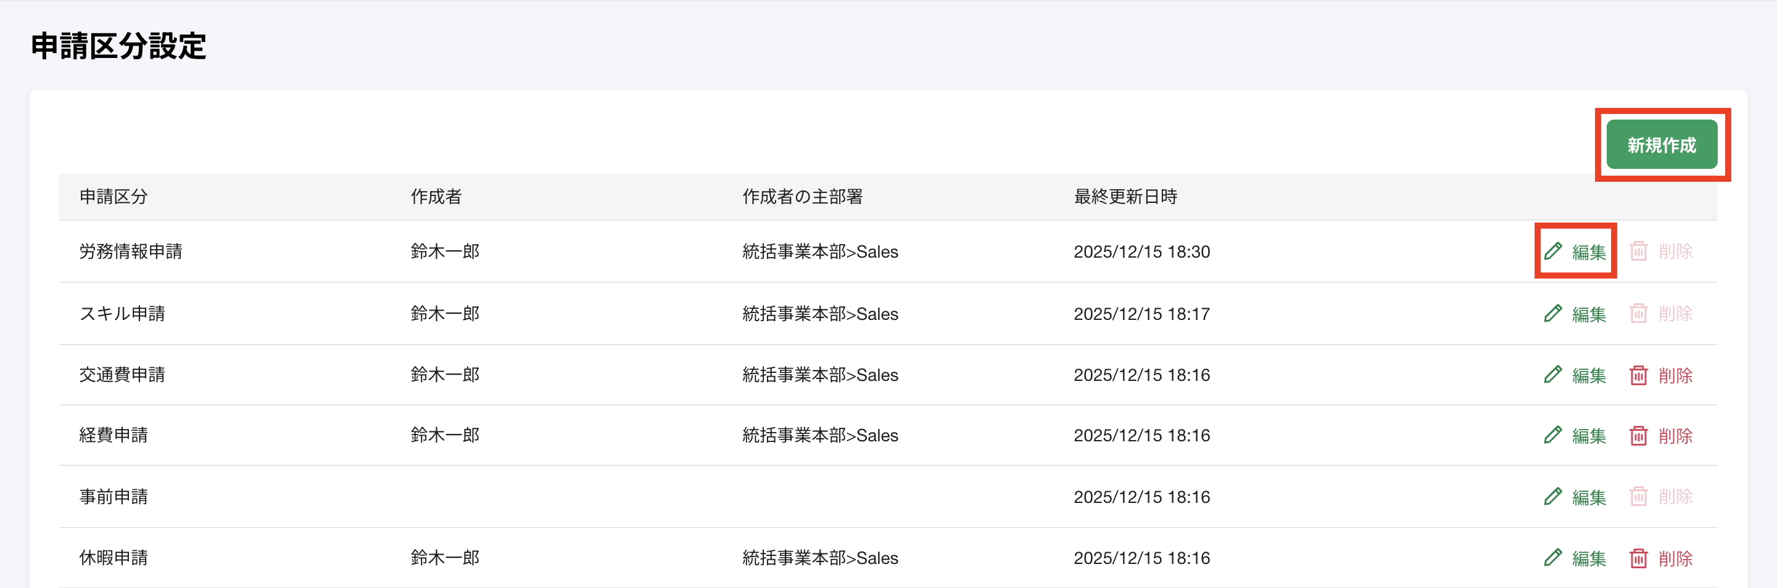
Task: Click pencil edit icon for 経費申請
Action: (x=1553, y=436)
